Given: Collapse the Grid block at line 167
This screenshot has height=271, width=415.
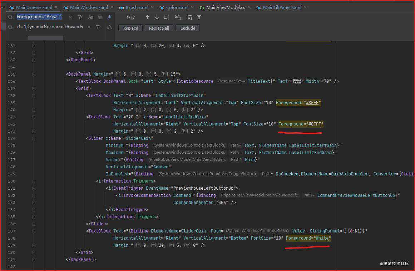Looking at the screenshot, I should 34,88.
